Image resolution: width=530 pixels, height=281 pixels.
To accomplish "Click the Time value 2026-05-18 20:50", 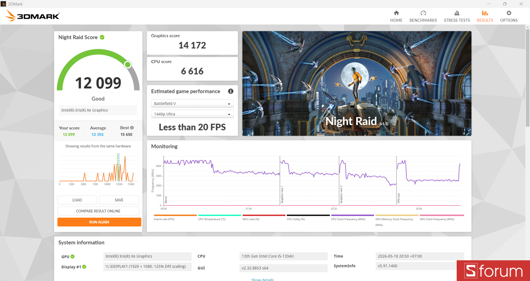I will 420,256.
